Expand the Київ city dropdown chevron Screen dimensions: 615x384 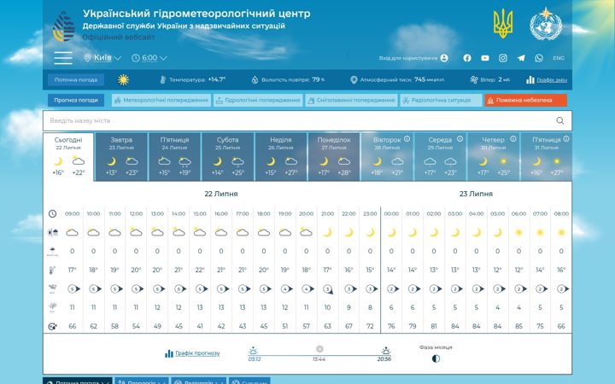tap(117, 58)
